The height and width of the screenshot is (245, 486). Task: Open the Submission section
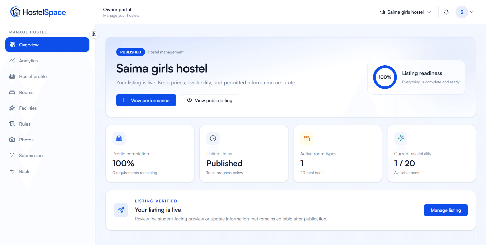tap(47, 156)
